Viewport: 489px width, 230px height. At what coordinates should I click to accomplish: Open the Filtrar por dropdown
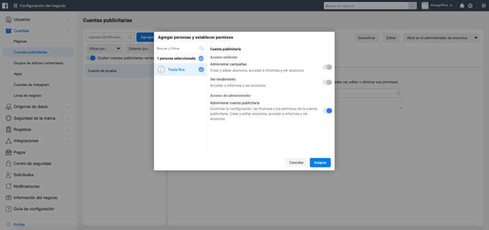point(104,49)
